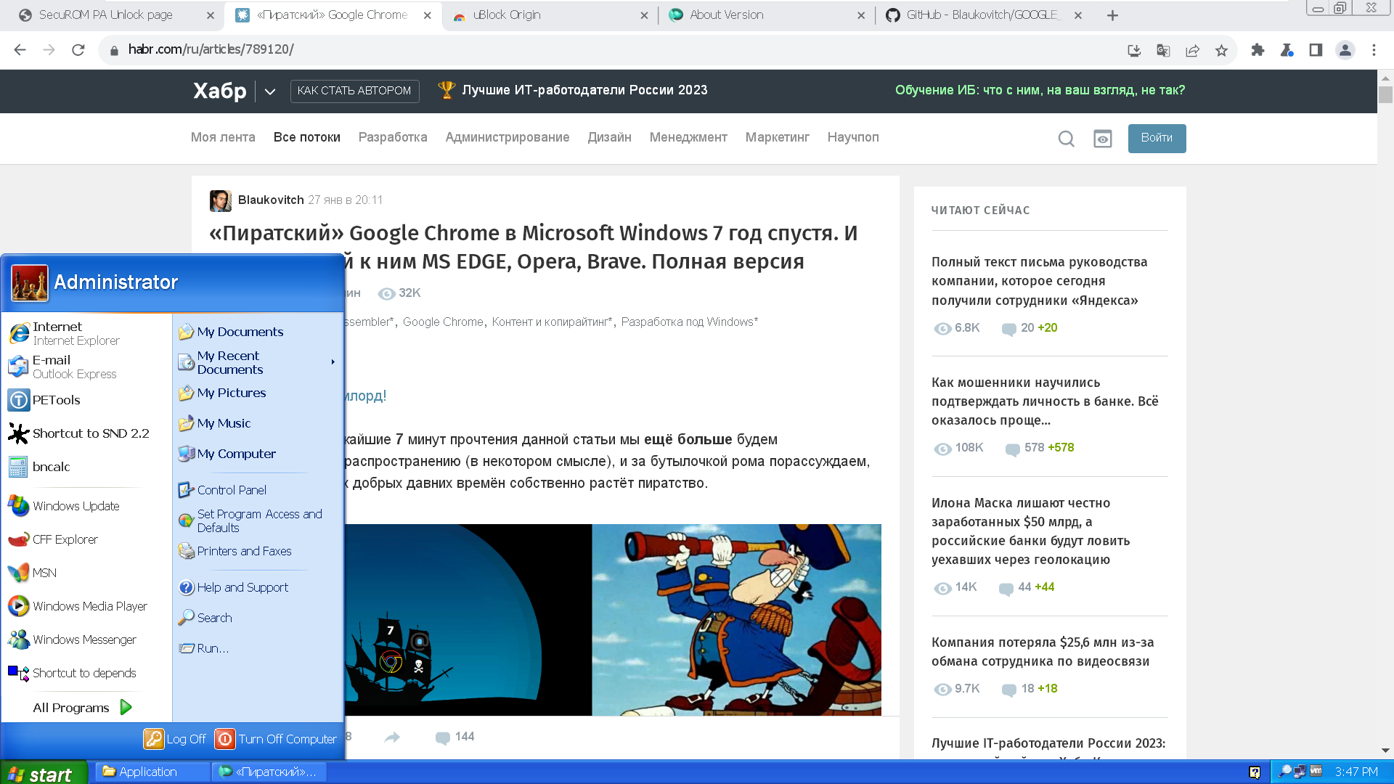Select the Разработка tab
1394x784 pixels.
[x=393, y=137]
